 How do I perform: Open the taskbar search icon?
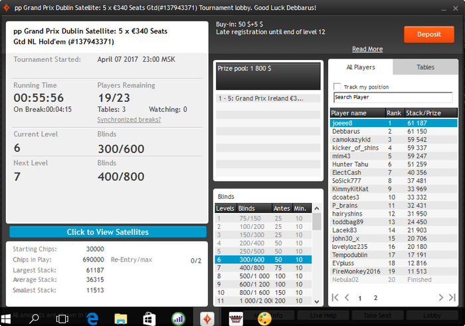click(x=34, y=319)
